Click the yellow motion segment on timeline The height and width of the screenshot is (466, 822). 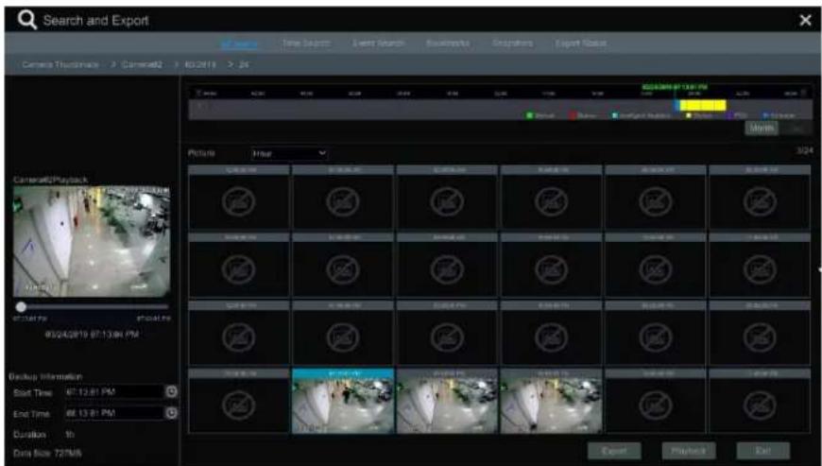(703, 105)
